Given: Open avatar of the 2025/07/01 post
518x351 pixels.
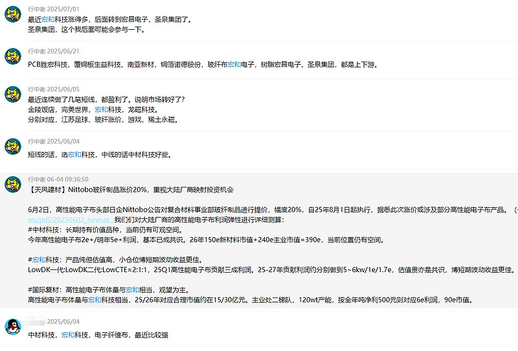Looking at the screenshot, I should point(13,14).
